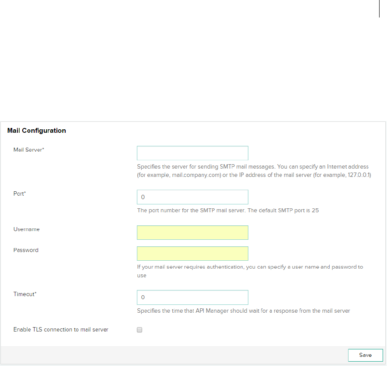The width and height of the screenshot is (387, 366).
Task: Click the gray footer bar beside Save
Action: pyautogui.click(x=175, y=355)
